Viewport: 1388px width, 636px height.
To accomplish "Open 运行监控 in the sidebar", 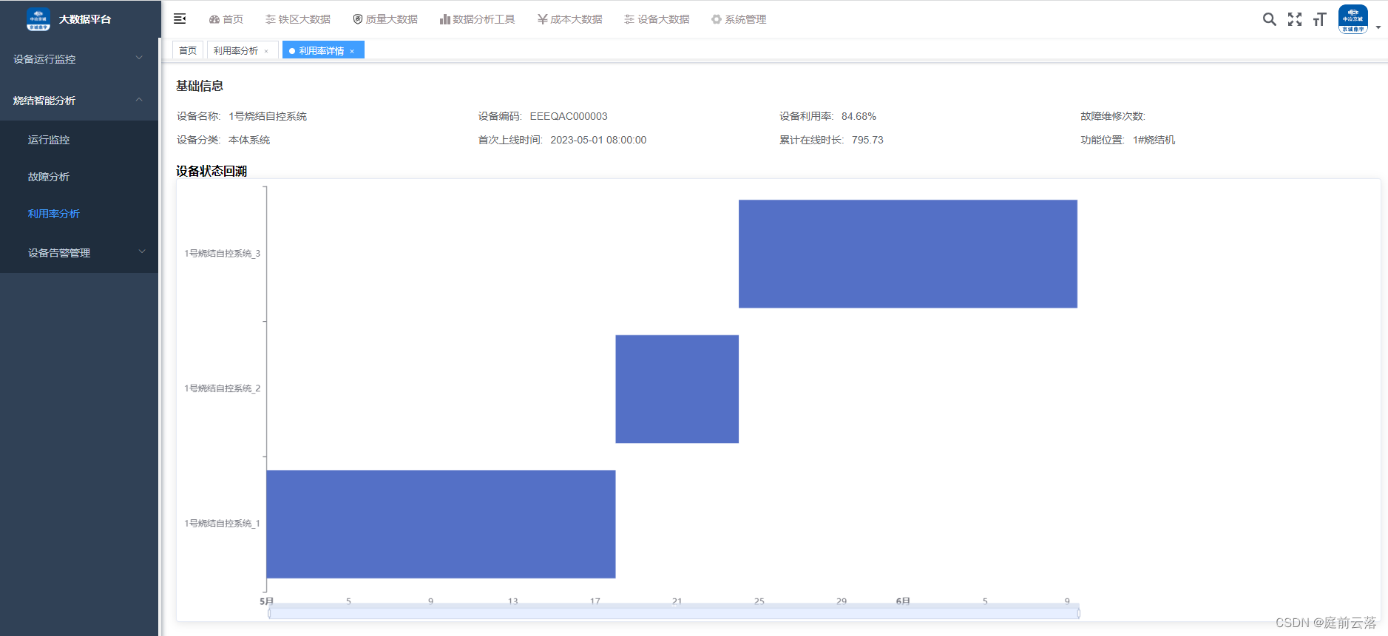I will tap(79, 140).
